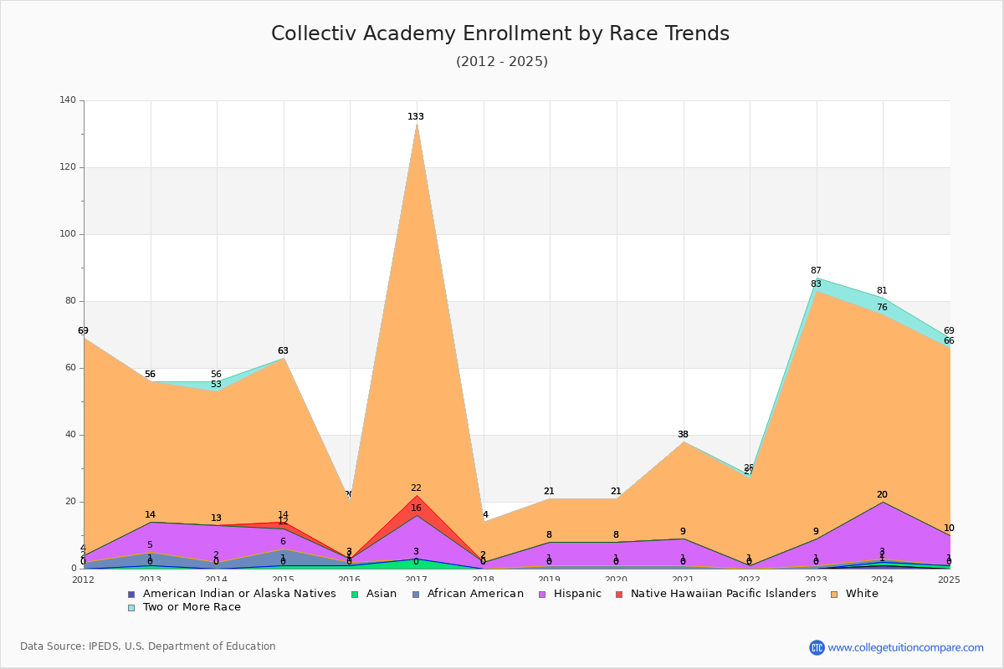Image resolution: width=1004 pixels, height=669 pixels.
Task: Click the 22 data label at 2017
Action: tap(416, 488)
